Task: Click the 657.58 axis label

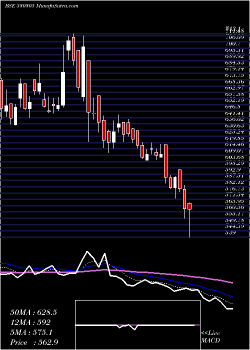Action: [x=234, y=94]
